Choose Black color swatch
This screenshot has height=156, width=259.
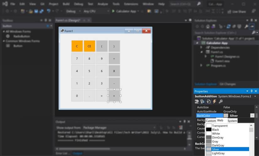[x=209, y=130]
